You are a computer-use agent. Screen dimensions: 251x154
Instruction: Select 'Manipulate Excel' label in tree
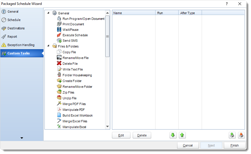tap(74, 127)
